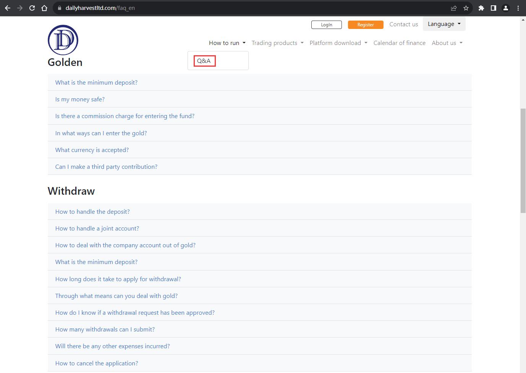Expand 'What currency is accepted?' question
This screenshot has width=526, height=373.
coord(260,150)
